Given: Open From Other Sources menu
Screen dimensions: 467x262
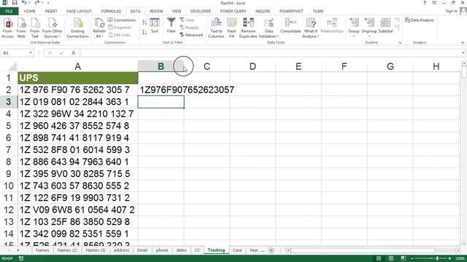Looking at the screenshot, I should click(x=52, y=28).
